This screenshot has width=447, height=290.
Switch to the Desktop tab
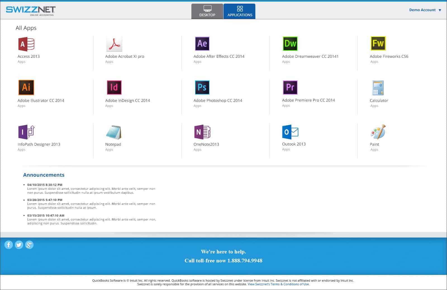[207, 11]
